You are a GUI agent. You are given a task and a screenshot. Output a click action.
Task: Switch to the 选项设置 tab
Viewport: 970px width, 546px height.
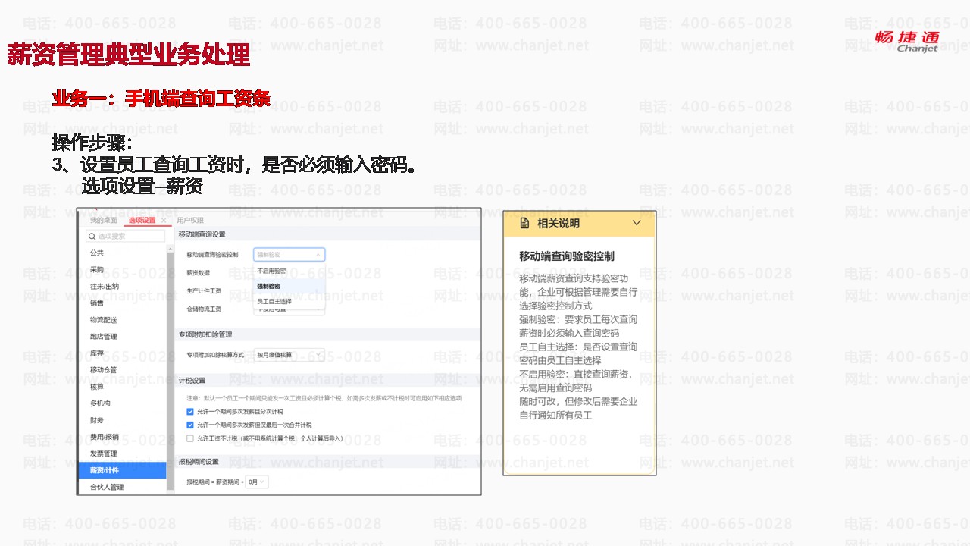coord(142,221)
